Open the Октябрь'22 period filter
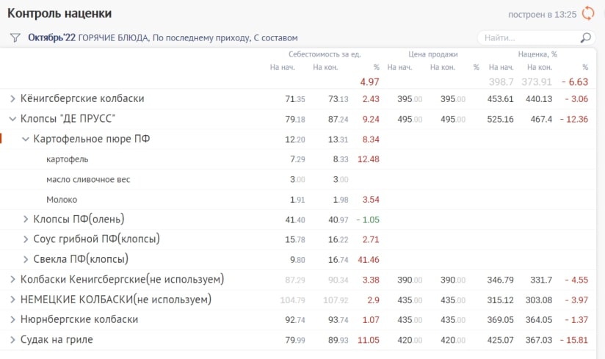This screenshot has width=605, height=359. tap(51, 37)
